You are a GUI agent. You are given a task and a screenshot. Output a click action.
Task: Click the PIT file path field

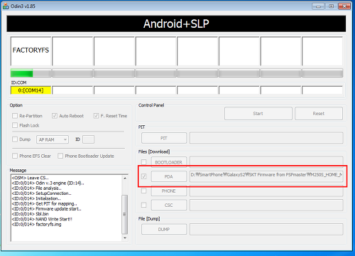point(266,138)
